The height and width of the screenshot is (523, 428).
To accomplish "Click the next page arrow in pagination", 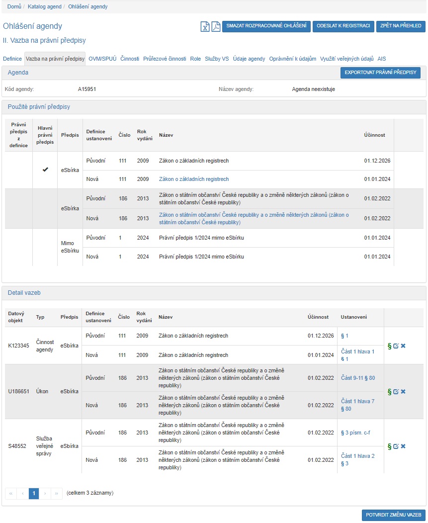I will 45,493.
